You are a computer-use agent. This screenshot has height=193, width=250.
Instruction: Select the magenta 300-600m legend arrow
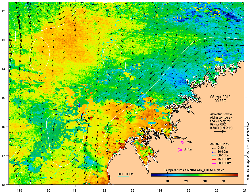tap(214, 163)
